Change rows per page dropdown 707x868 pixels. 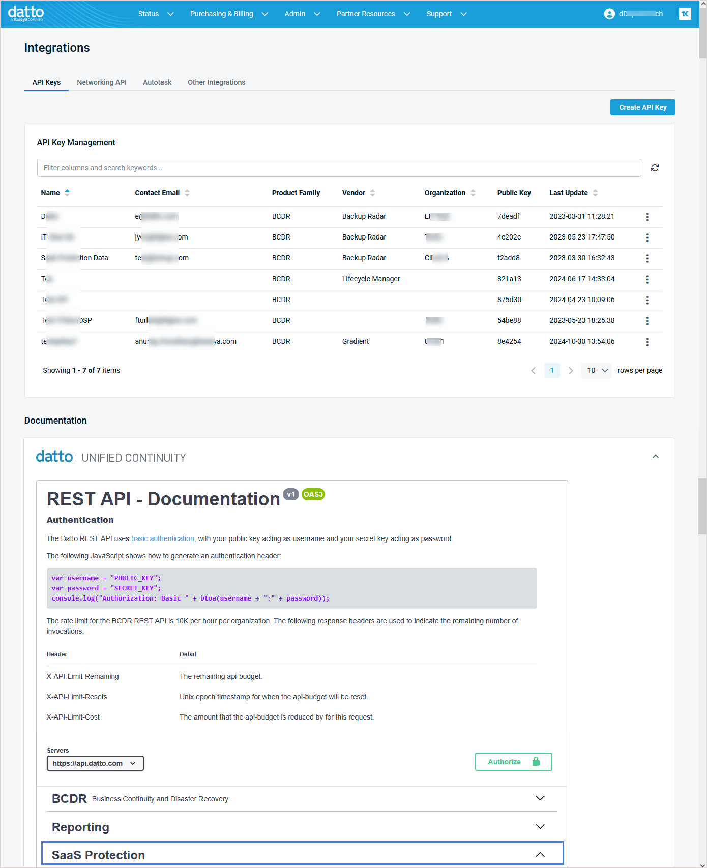(x=597, y=371)
